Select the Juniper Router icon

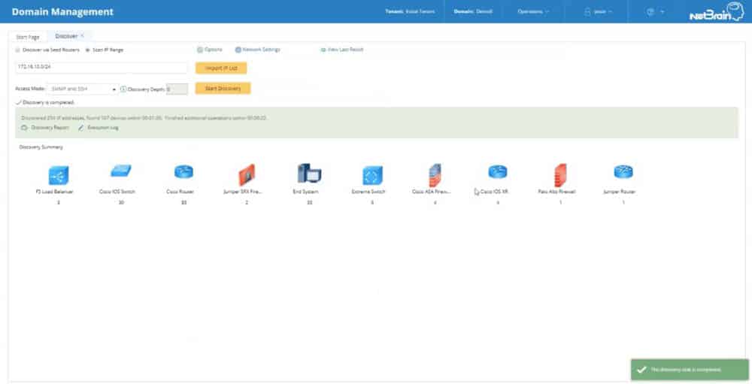click(623, 171)
